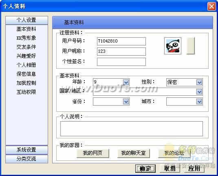Viewport: 218px width, 176px height.
Task: Expand the 分类交流 panel
Action: [27, 159]
